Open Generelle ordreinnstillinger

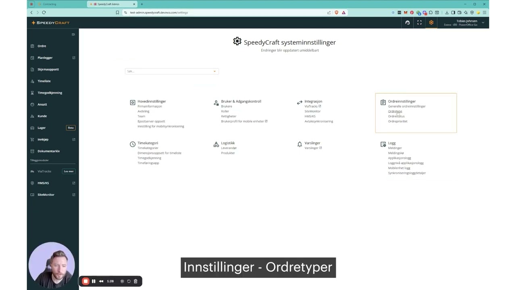pyautogui.click(x=407, y=106)
